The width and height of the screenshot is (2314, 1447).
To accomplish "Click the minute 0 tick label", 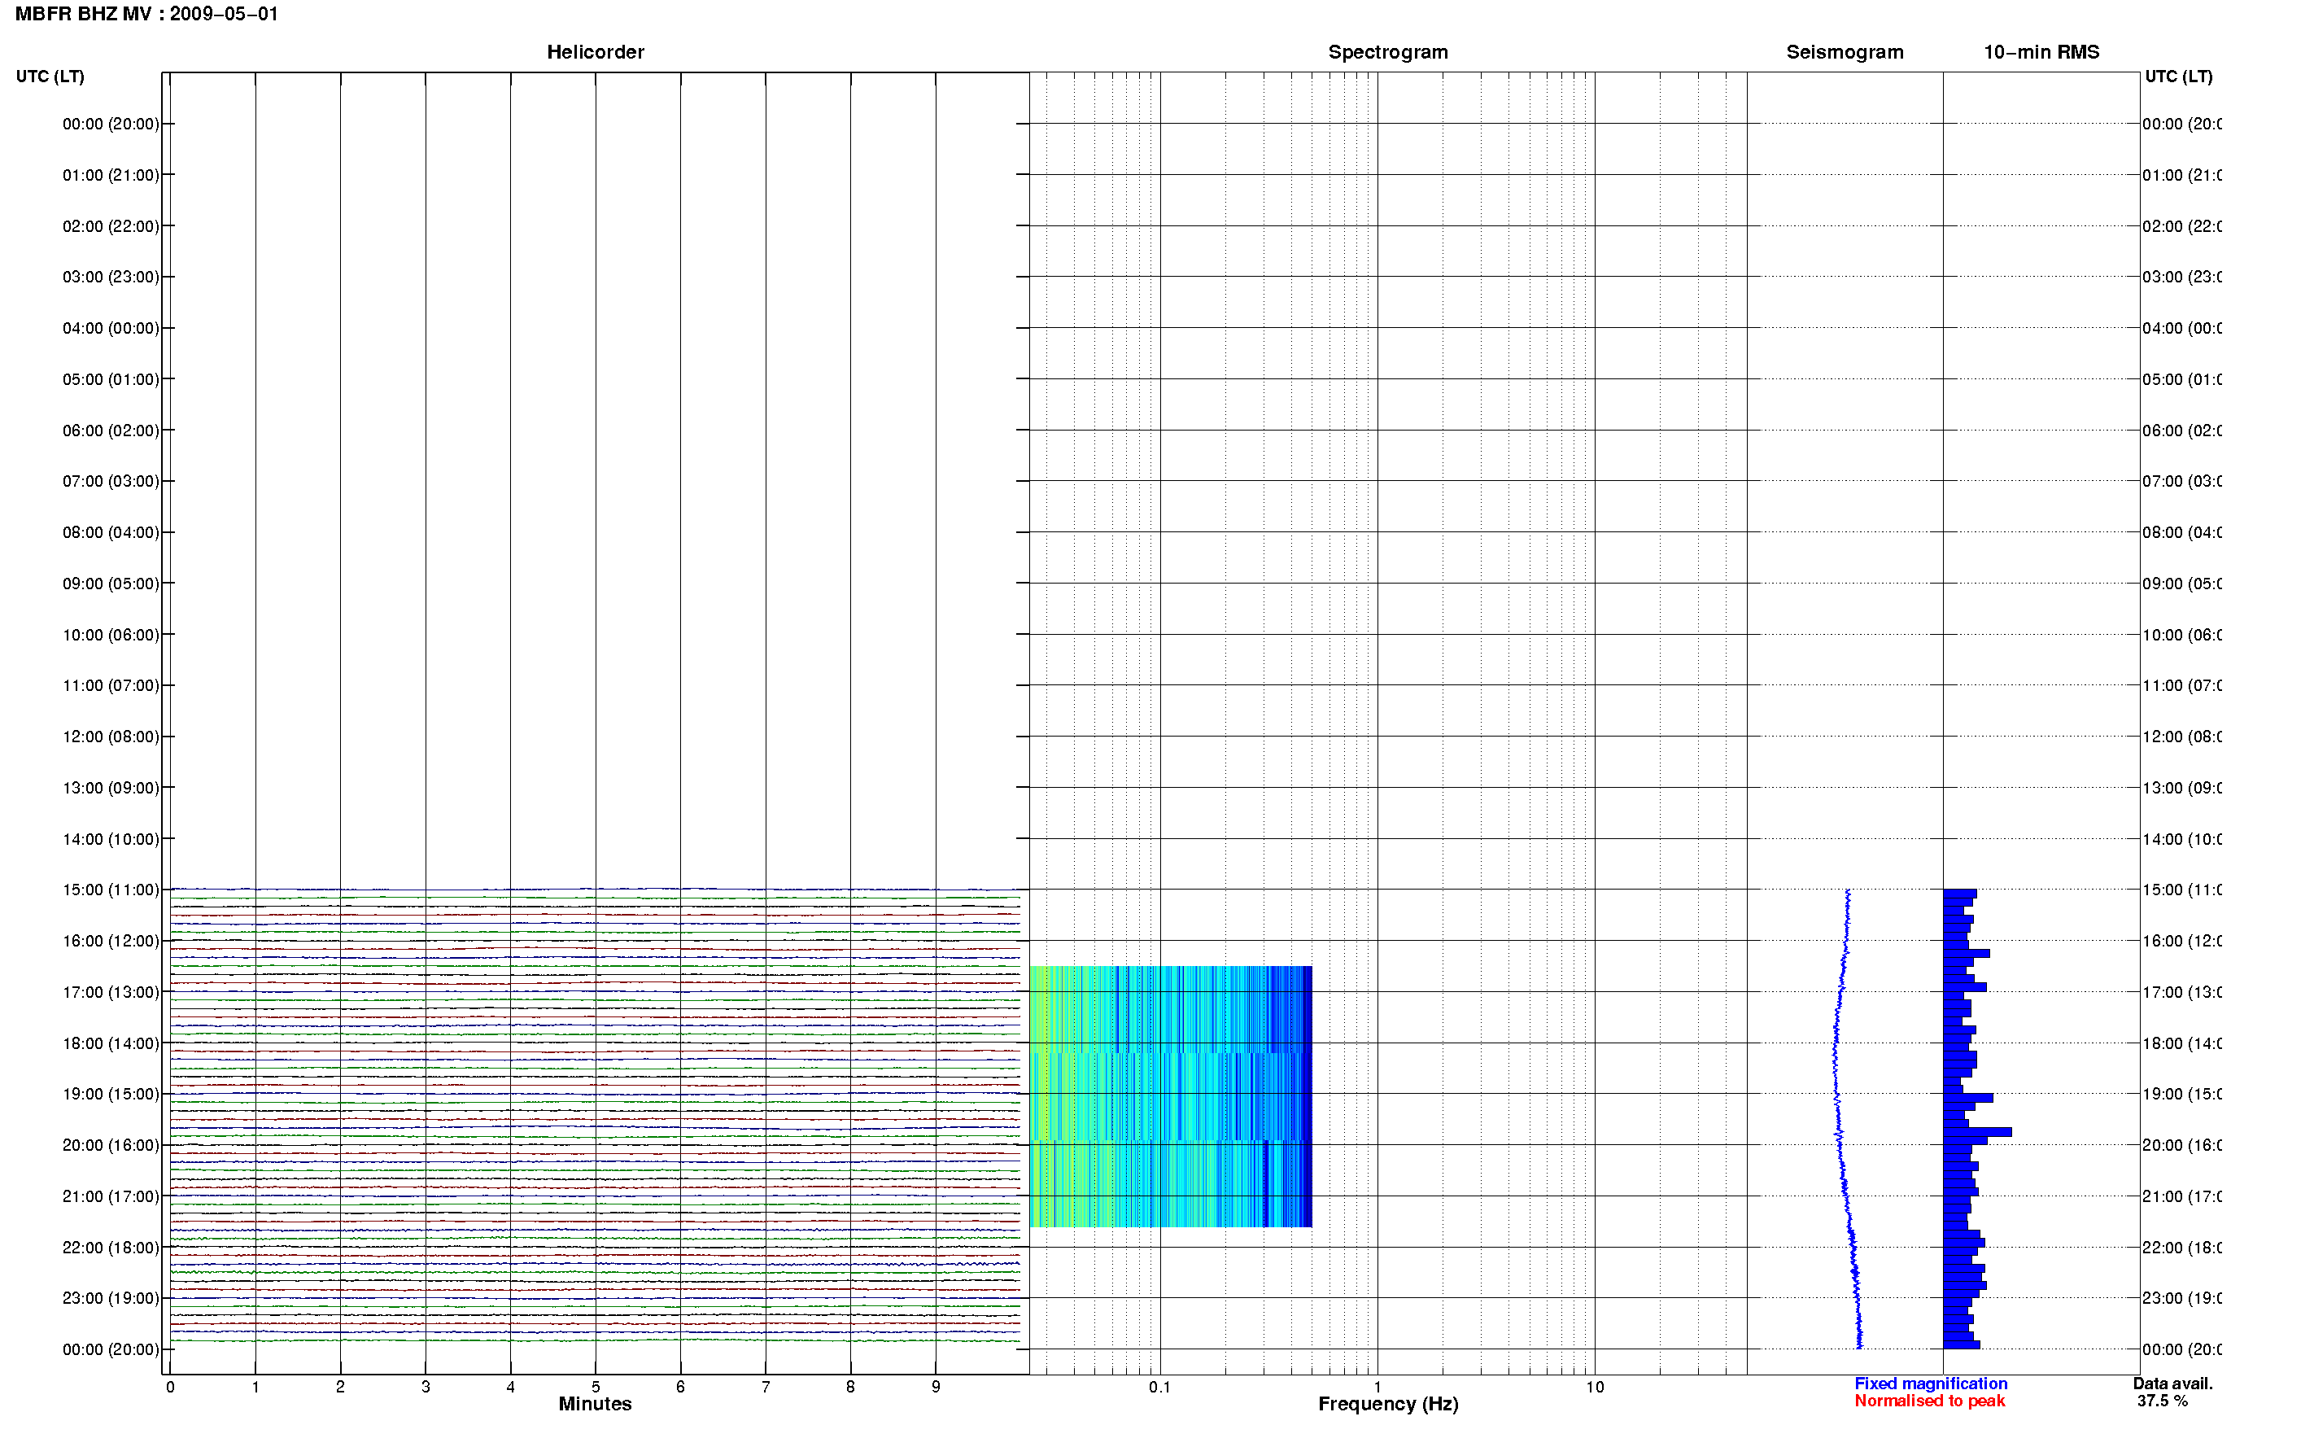I will coord(170,1387).
